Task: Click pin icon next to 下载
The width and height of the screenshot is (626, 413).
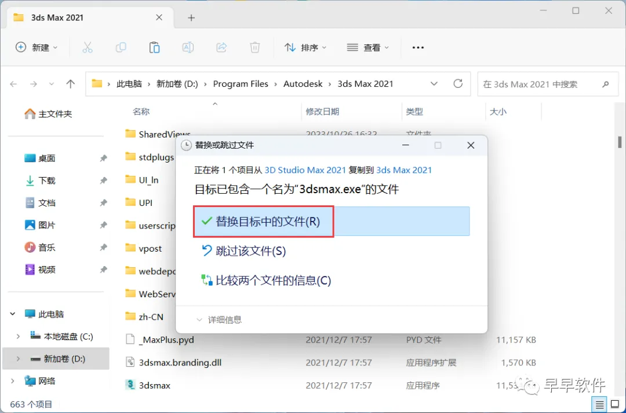Action: pyautogui.click(x=103, y=180)
